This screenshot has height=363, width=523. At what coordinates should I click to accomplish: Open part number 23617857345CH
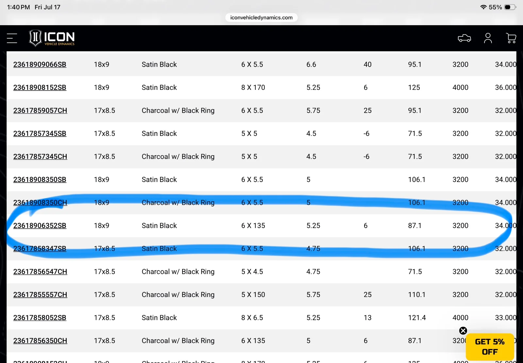(40, 157)
